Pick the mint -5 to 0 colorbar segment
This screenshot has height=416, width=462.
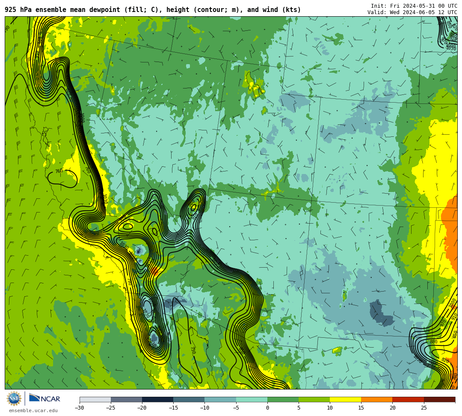click(x=252, y=399)
